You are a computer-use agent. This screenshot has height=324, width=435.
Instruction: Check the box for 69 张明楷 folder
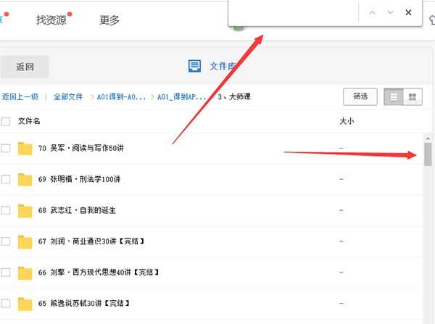click(6, 179)
